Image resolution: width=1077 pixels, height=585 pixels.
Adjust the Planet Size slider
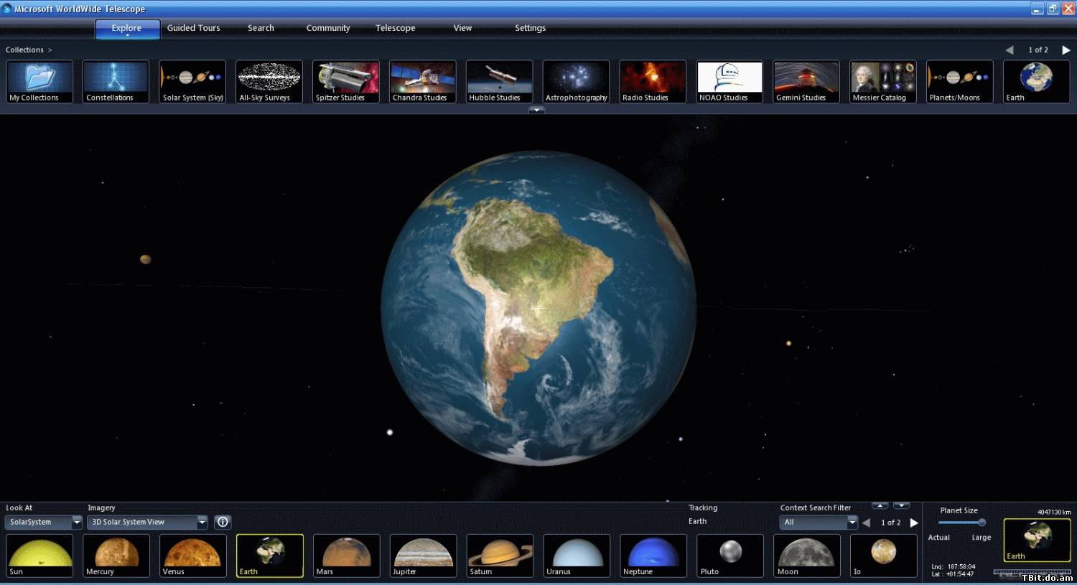pos(962,523)
